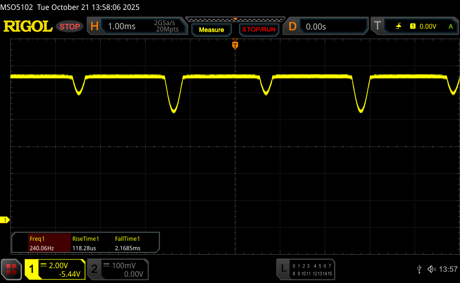Click the orange D delay icon
The width and height of the screenshot is (460, 283).
coord(292,27)
